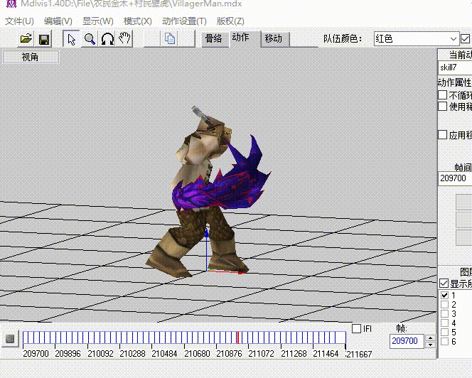Switch to the 移动 tab
The width and height of the screenshot is (472, 378).
coord(274,39)
